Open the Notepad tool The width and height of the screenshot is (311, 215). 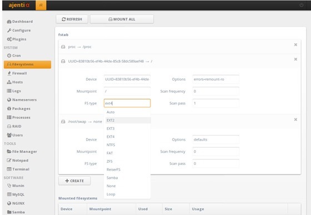click(x=18, y=160)
